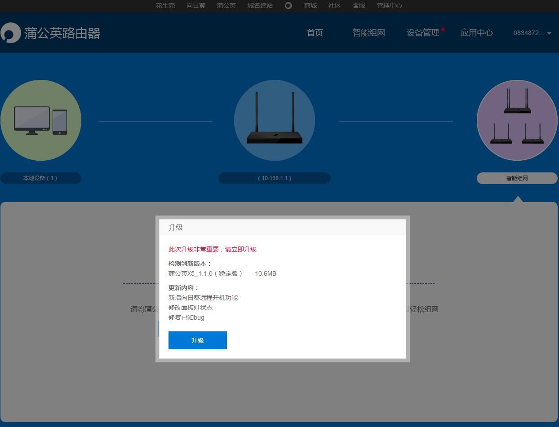Click the 蒲公英路由器 logo icon

point(10,33)
